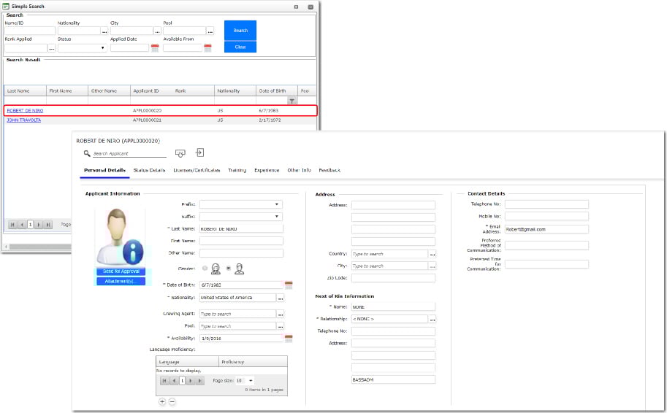Click the exit icon beside Search Applicant
This screenshot has height=413, width=667.
(199, 153)
